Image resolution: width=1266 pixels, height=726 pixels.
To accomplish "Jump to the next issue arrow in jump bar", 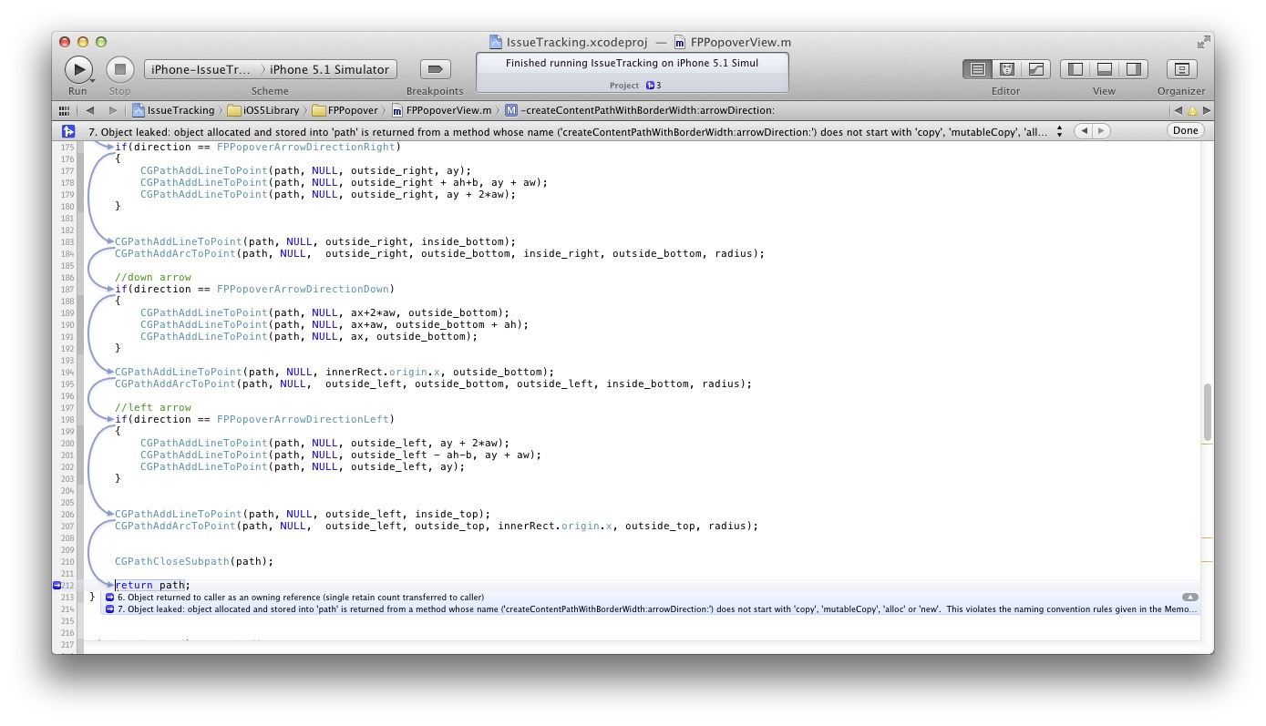I will point(1207,110).
